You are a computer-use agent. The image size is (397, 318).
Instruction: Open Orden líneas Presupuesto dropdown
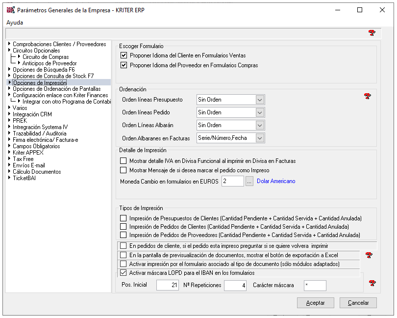tap(260, 100)
